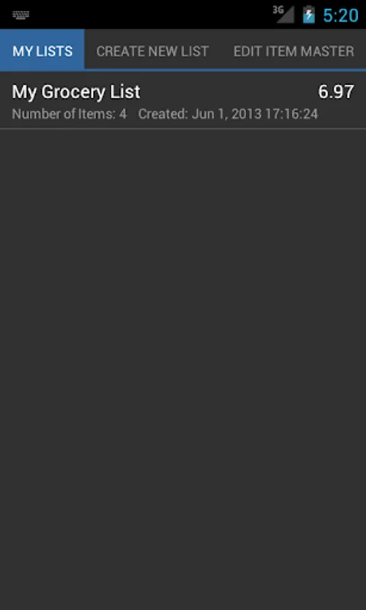Tap the lightning bolt inside the battery
The image size is (366, 610).
(x=309, y=16)
